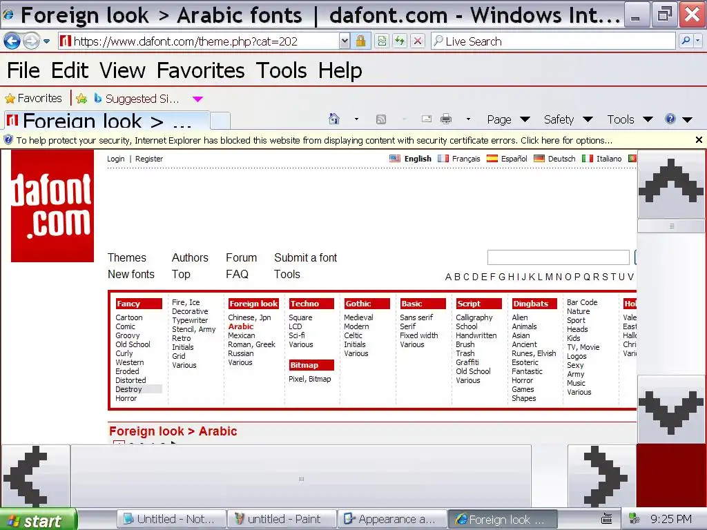
Task: Click the vertical scrollbar down arrow
Action: [x=671, y=409]
